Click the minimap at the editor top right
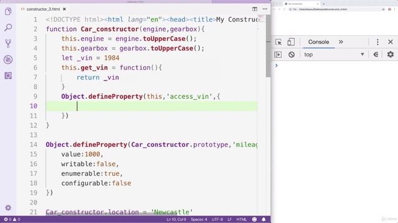This screenshot has width=398, height=223. (x=261, y=18)
